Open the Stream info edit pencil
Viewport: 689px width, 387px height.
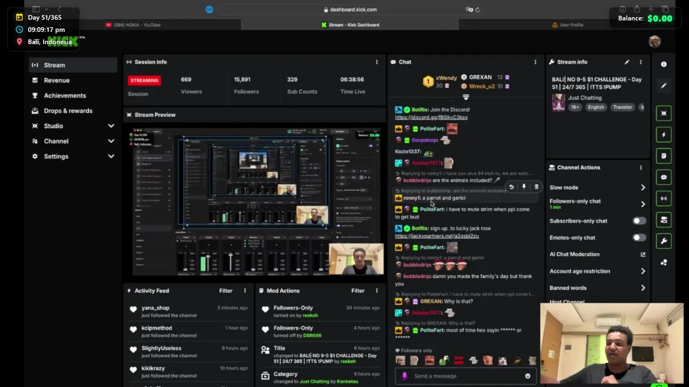pyautogui.click(x=627, y=62)
